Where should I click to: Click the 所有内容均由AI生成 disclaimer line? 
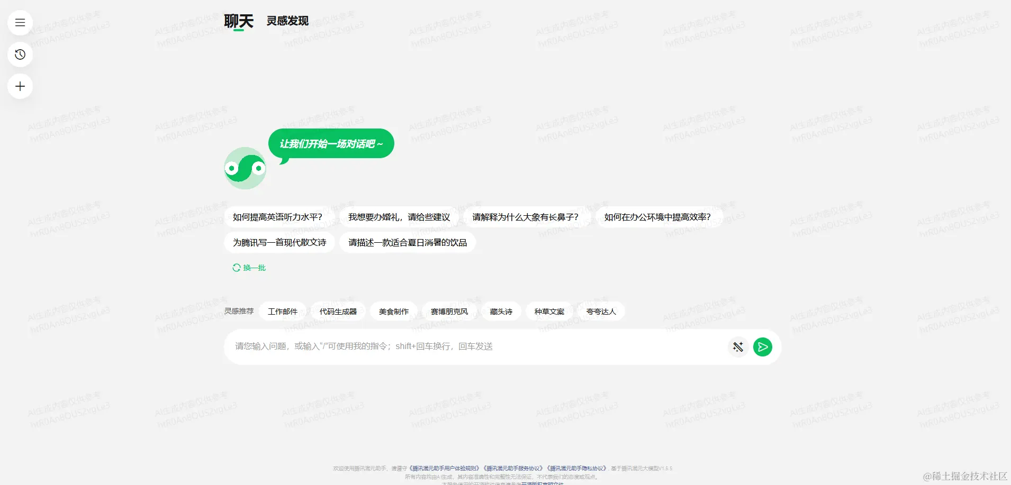[501, 477]
